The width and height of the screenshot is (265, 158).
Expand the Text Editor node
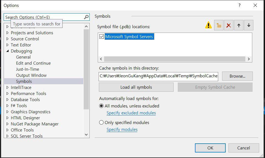click(7, 45)
